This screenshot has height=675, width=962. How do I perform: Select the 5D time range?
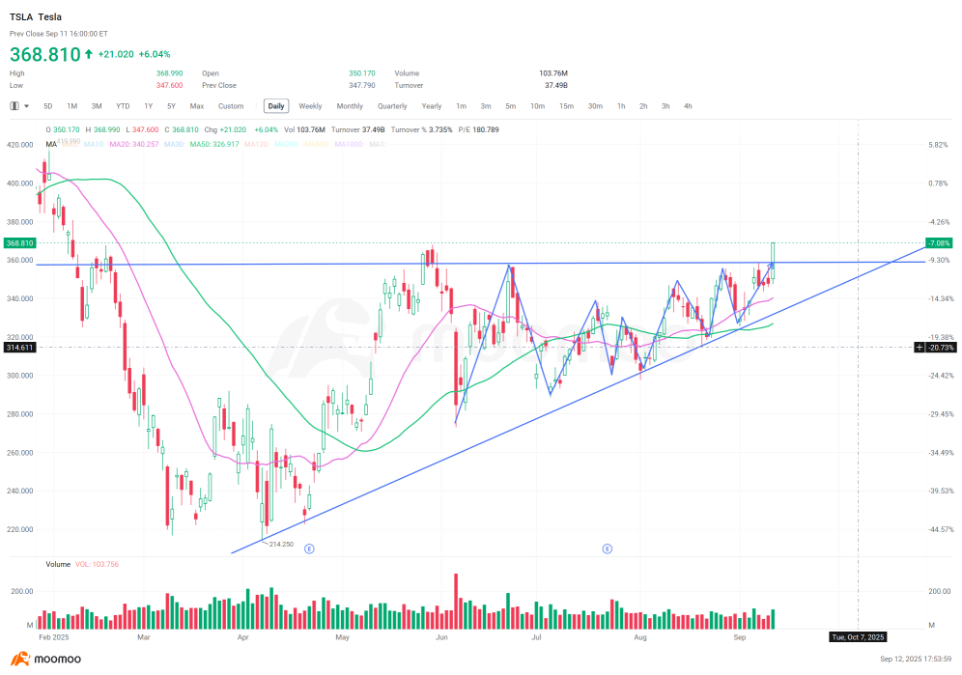coord(48,106)
